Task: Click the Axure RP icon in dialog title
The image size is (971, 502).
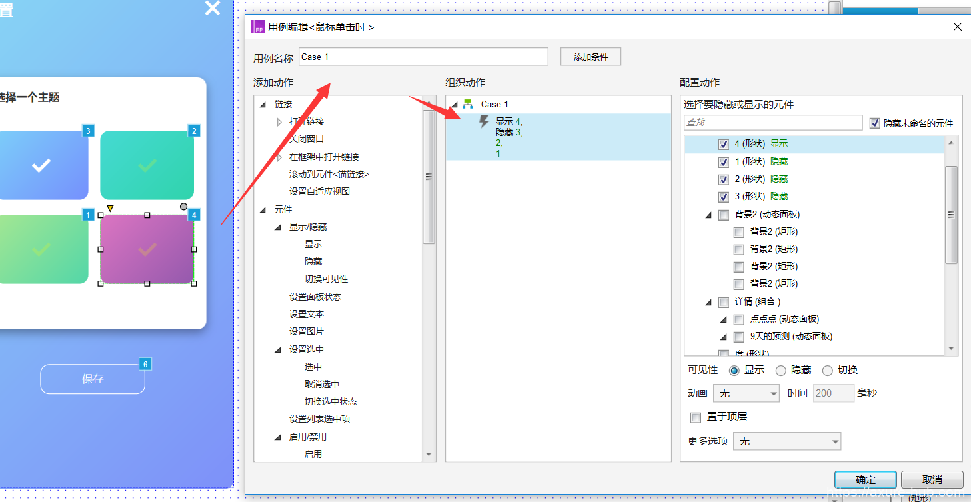Action: coord(257,27)
